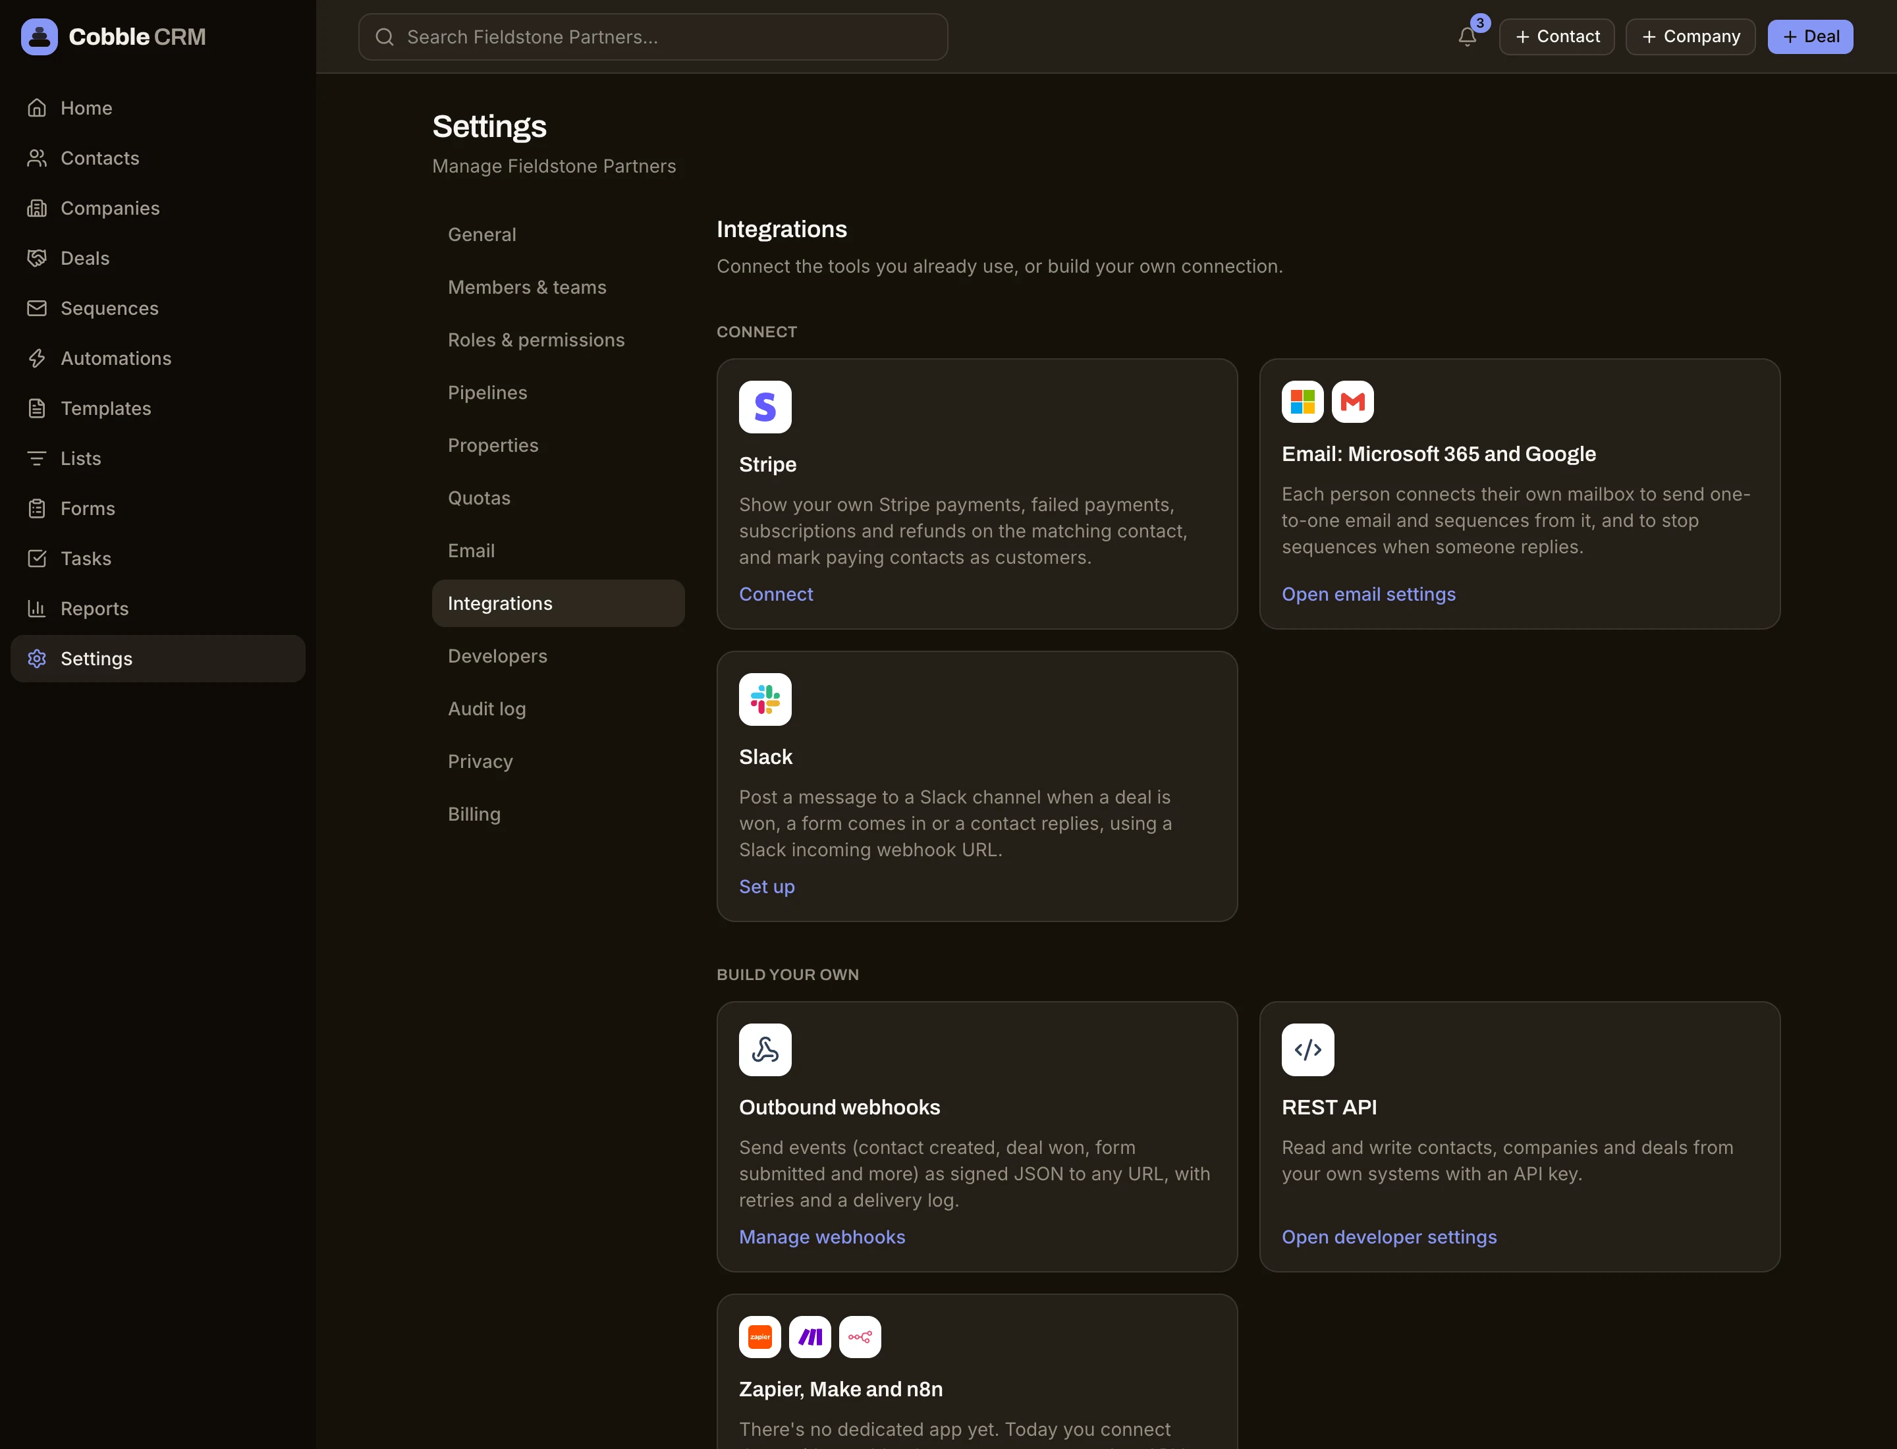
Task: Go to Home in sidebar
Action: click(x=158, y=108)
